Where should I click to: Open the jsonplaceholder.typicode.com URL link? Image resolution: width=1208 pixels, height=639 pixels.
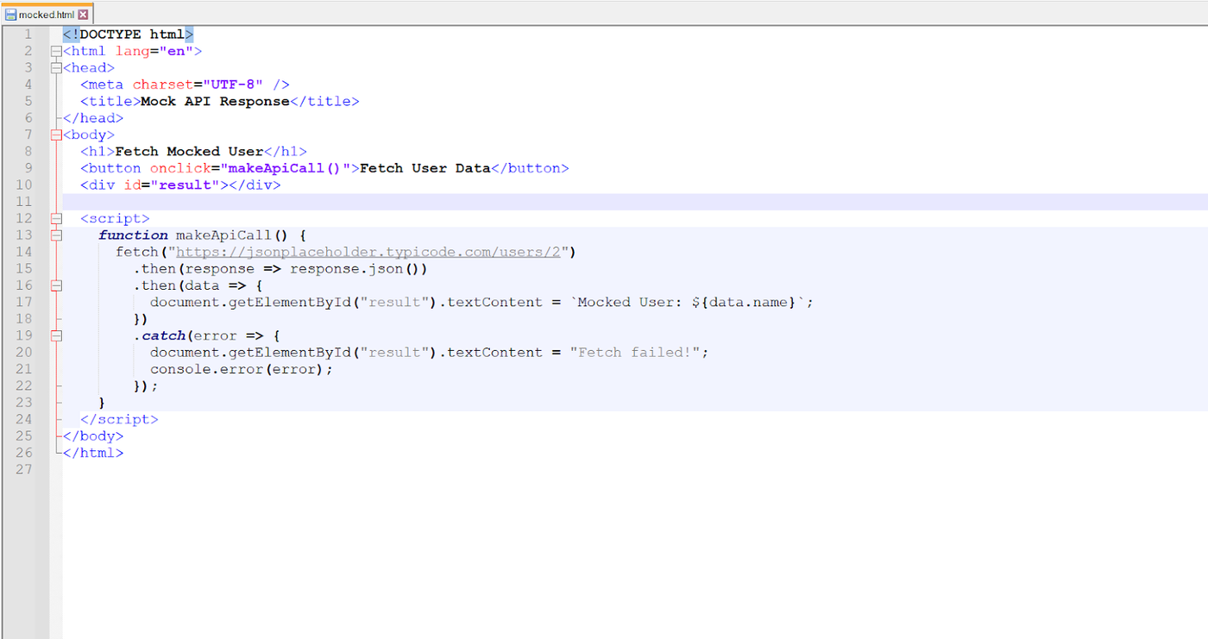click(368, 252)
